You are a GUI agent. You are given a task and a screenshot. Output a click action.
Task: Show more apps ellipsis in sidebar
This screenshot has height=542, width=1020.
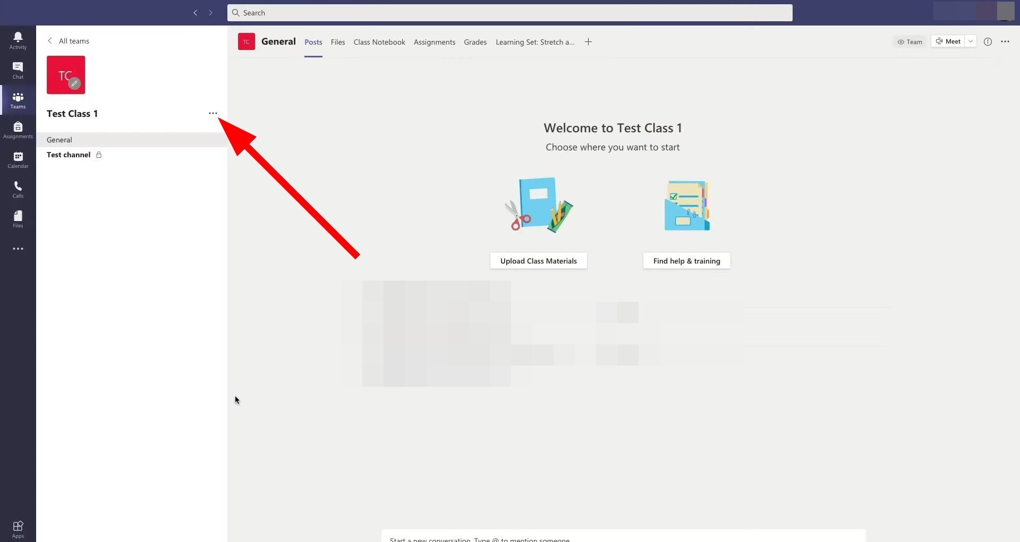18,249
